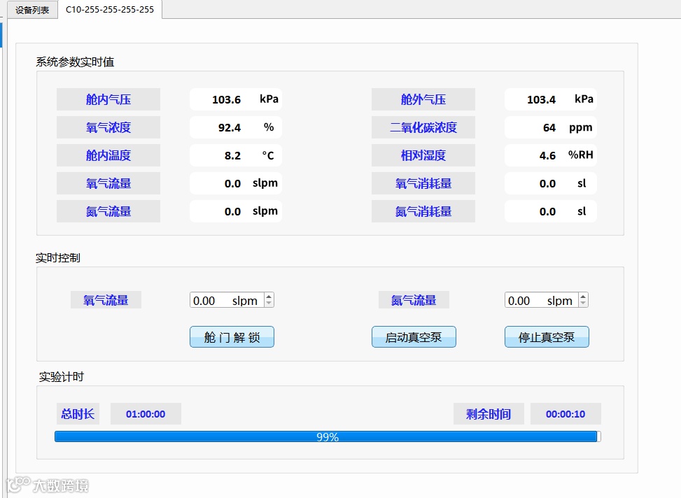Click the 二氧化碳浓度 parameter label
The height and width of the screenshot is (498, 681).
423,127
